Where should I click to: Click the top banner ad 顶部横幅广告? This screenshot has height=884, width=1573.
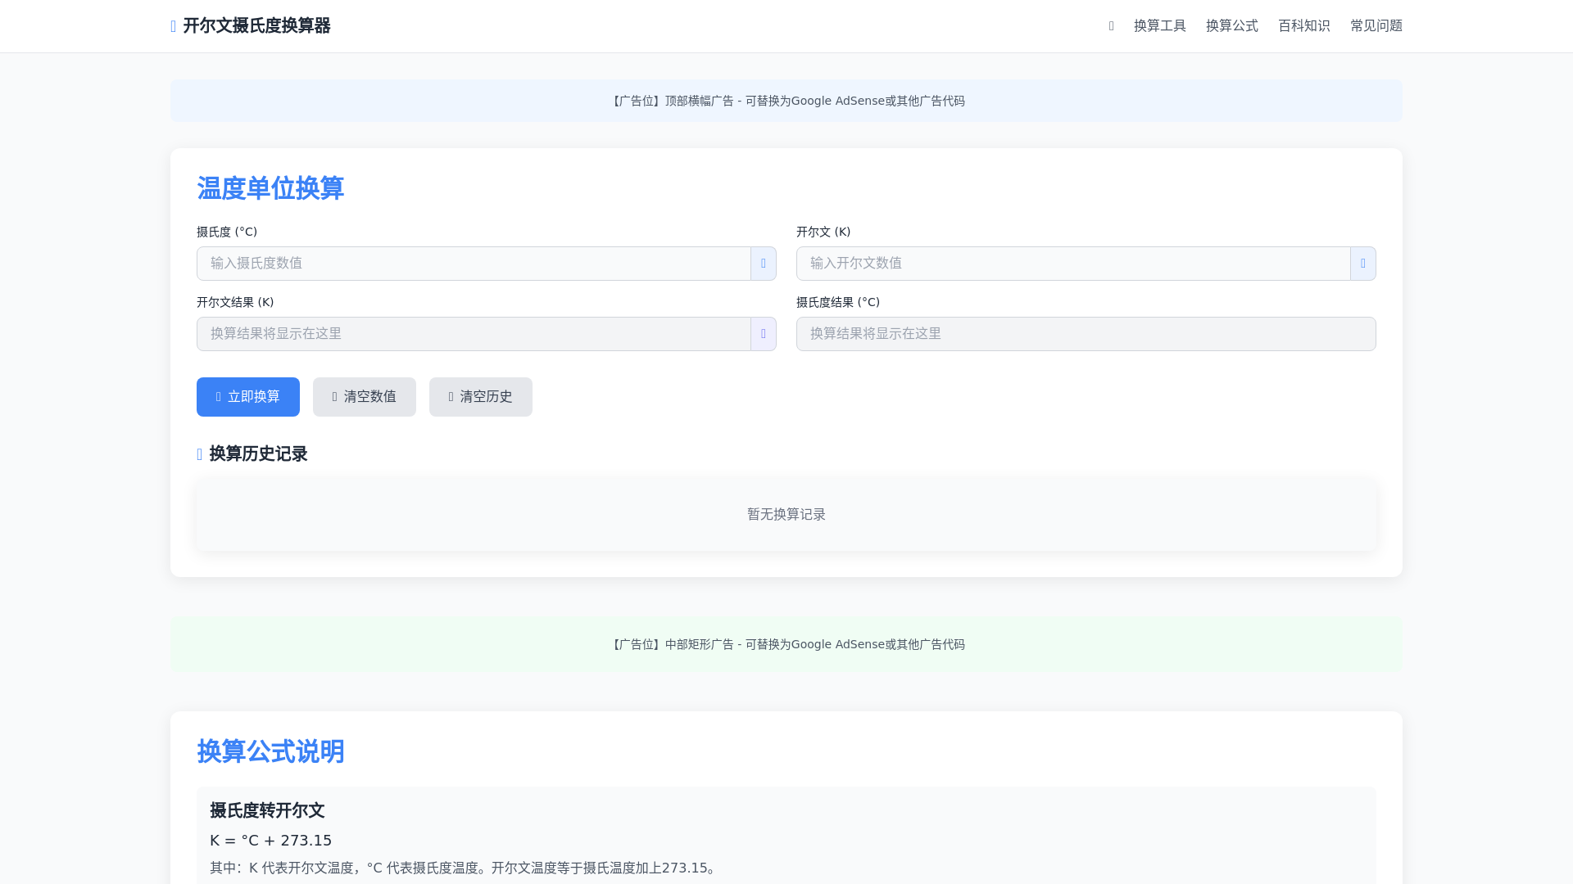786,101
